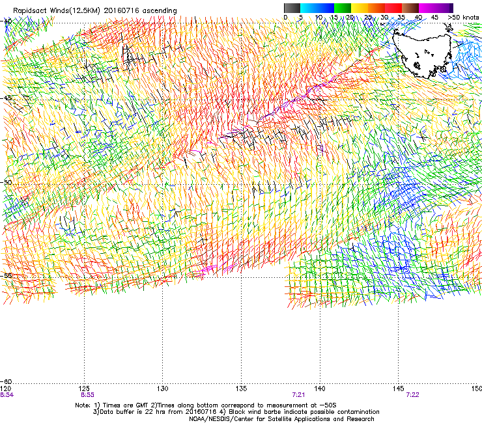Screen dimensions: 482x423
Task: Click the '145' longitude axis label
Action: (398, 389)
